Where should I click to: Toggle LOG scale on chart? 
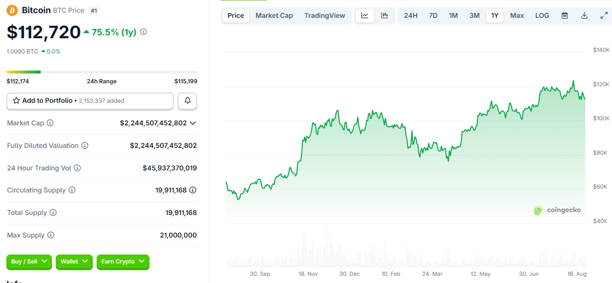tap(542, 16)
